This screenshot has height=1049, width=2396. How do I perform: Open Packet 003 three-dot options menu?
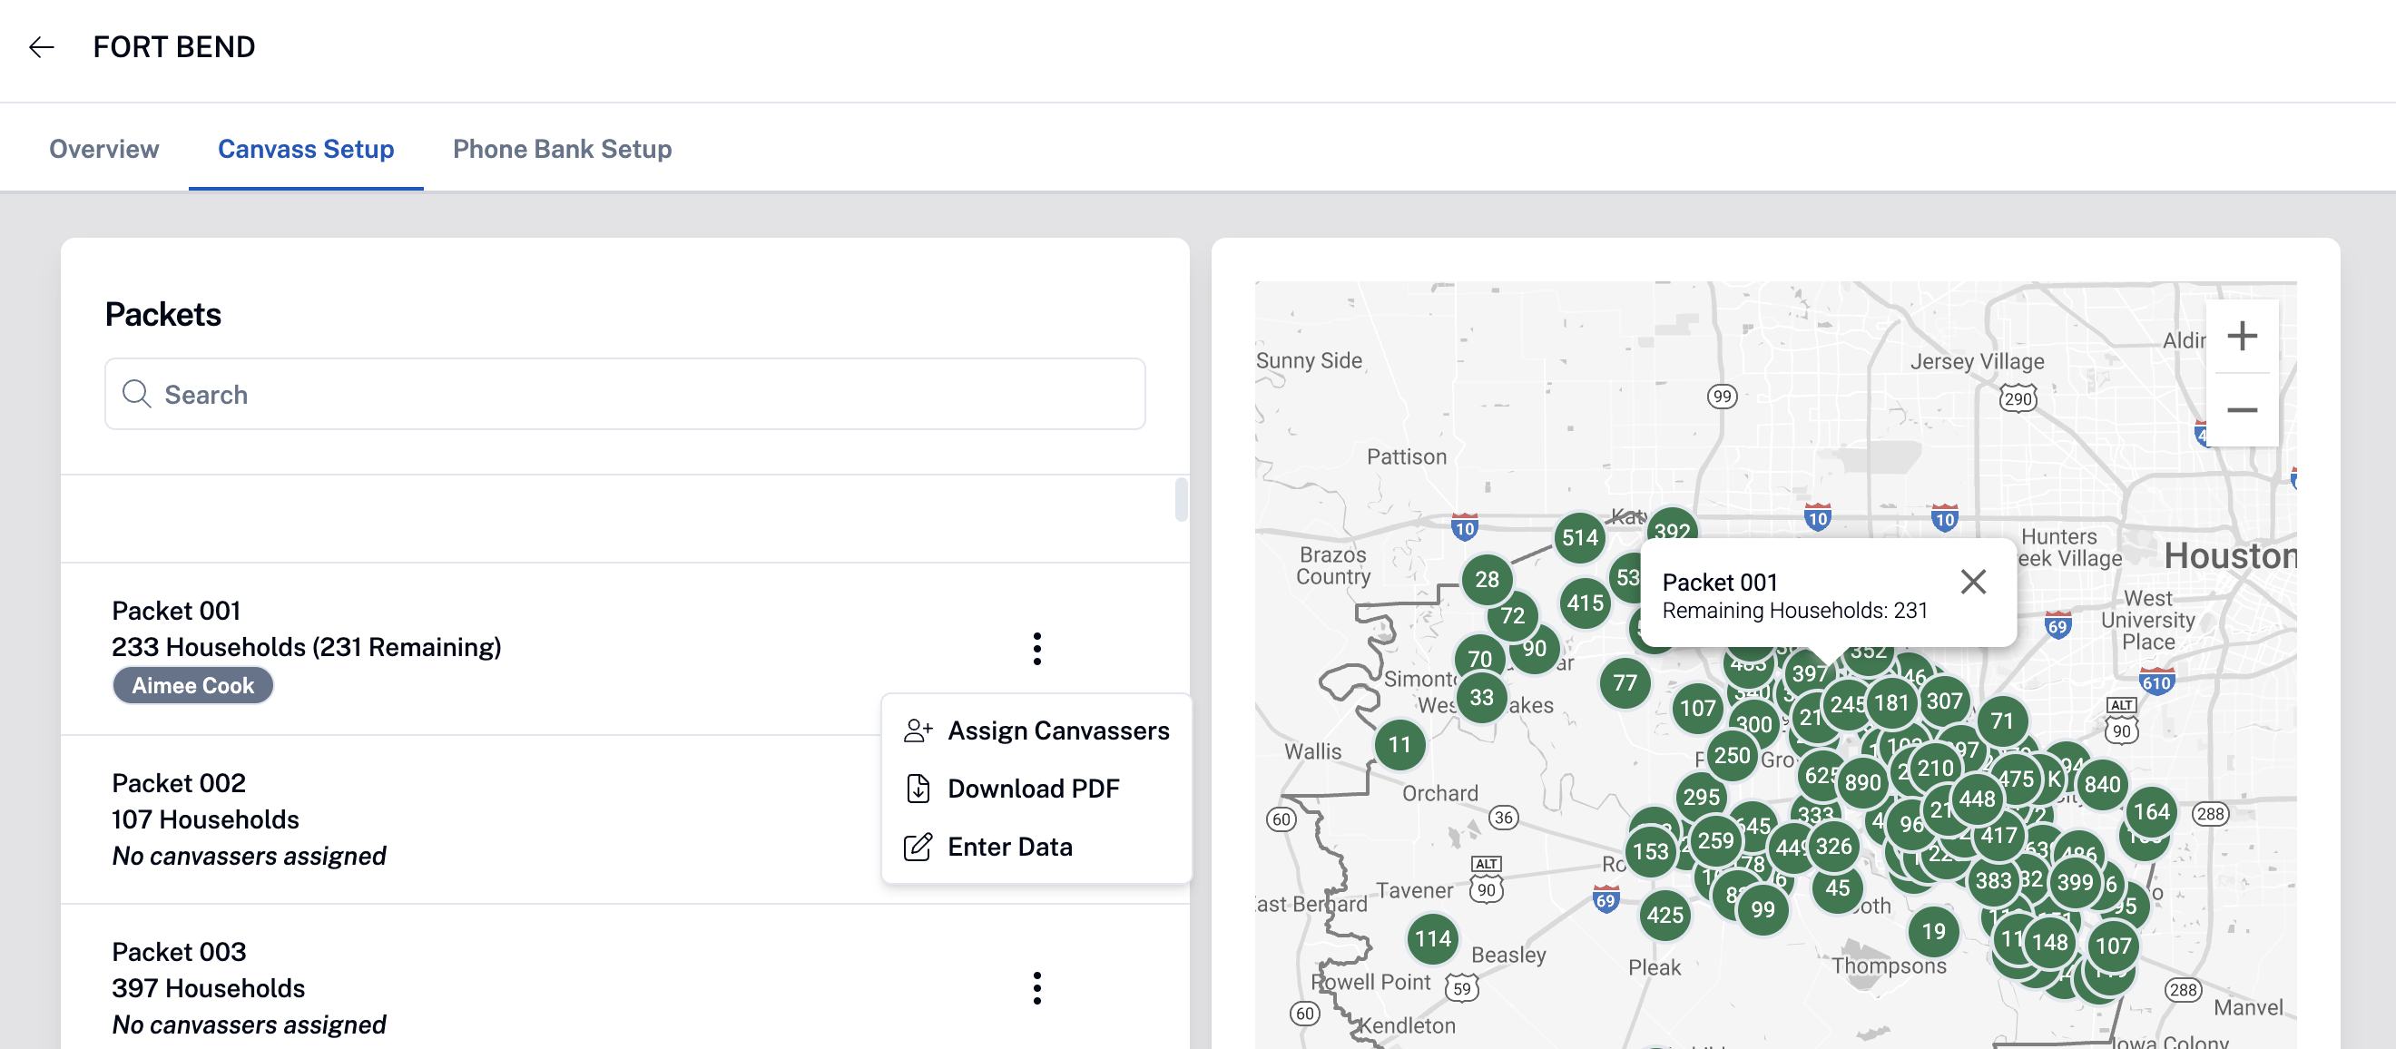click(1036, 987)
